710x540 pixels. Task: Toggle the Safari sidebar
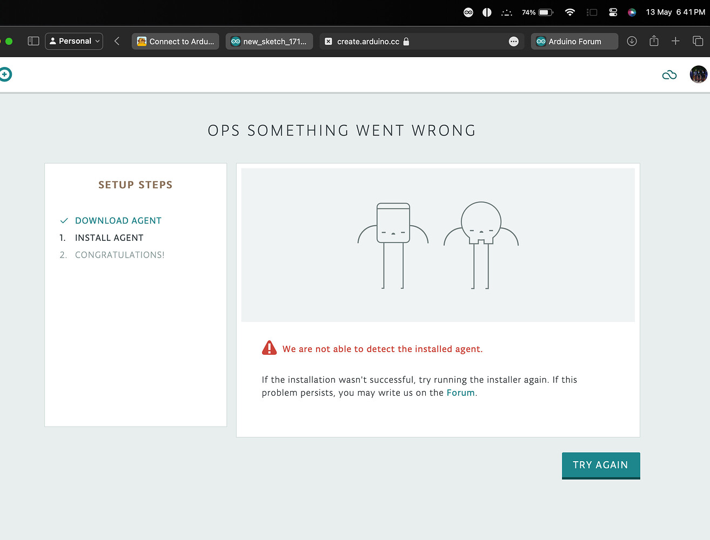[33, 41]
